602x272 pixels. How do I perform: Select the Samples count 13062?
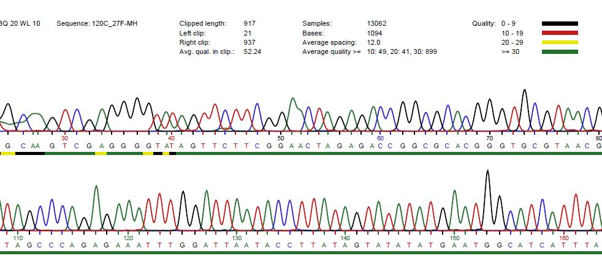click(376, 23)
